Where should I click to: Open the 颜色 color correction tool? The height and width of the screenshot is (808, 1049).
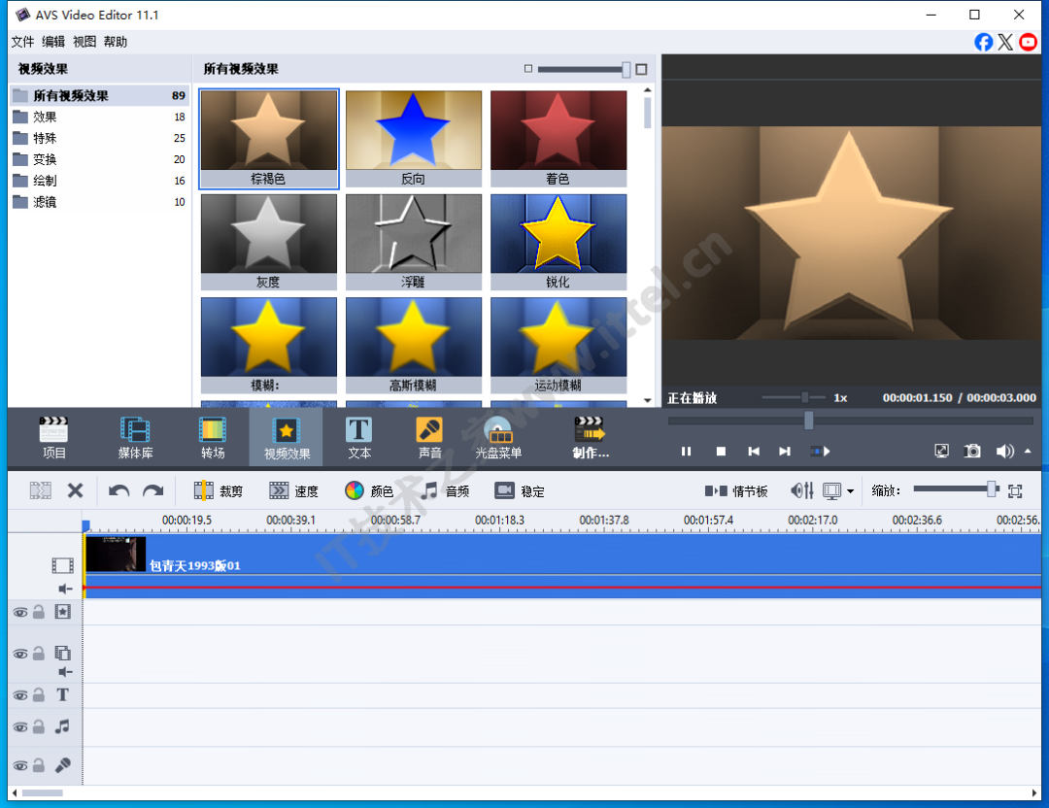point(369,491)
